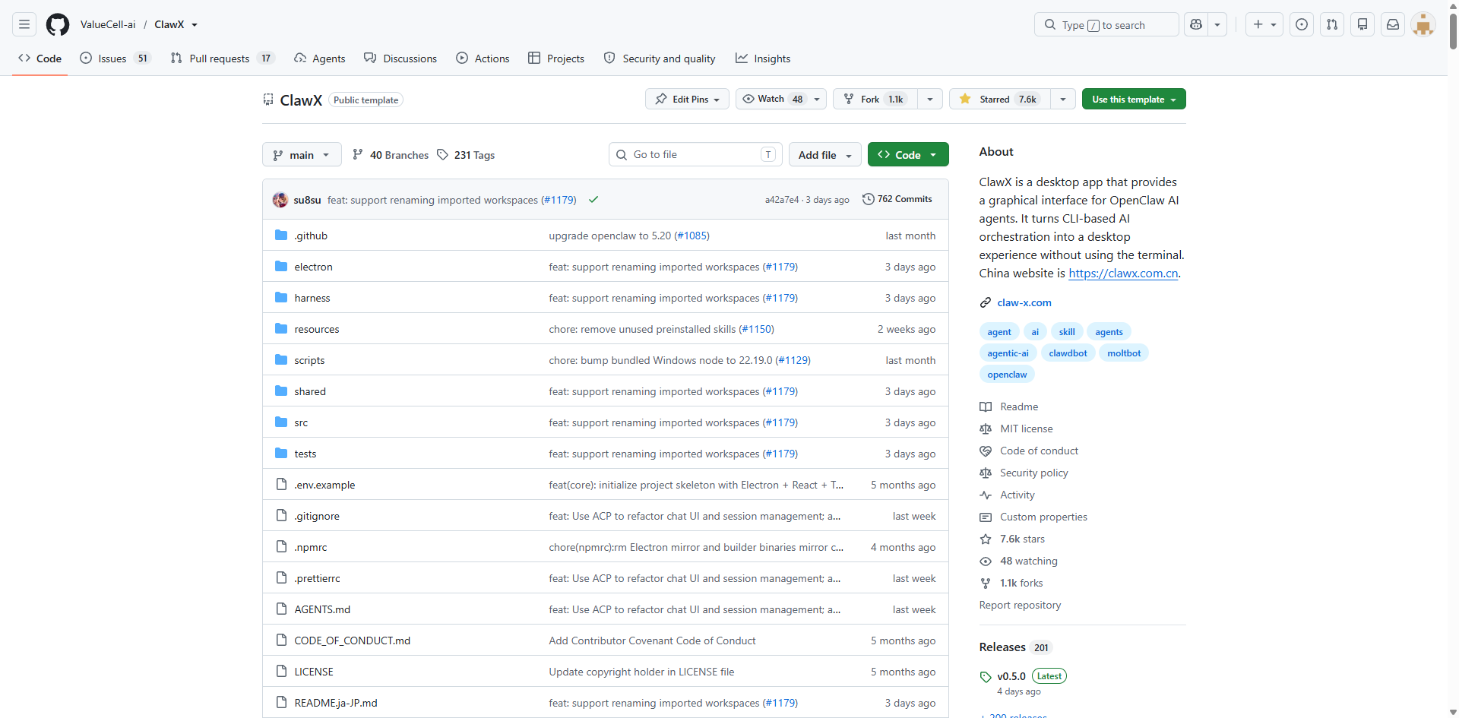
Task: Open the Actions tab
Action: pyautogui.click(x=483, y=59)
